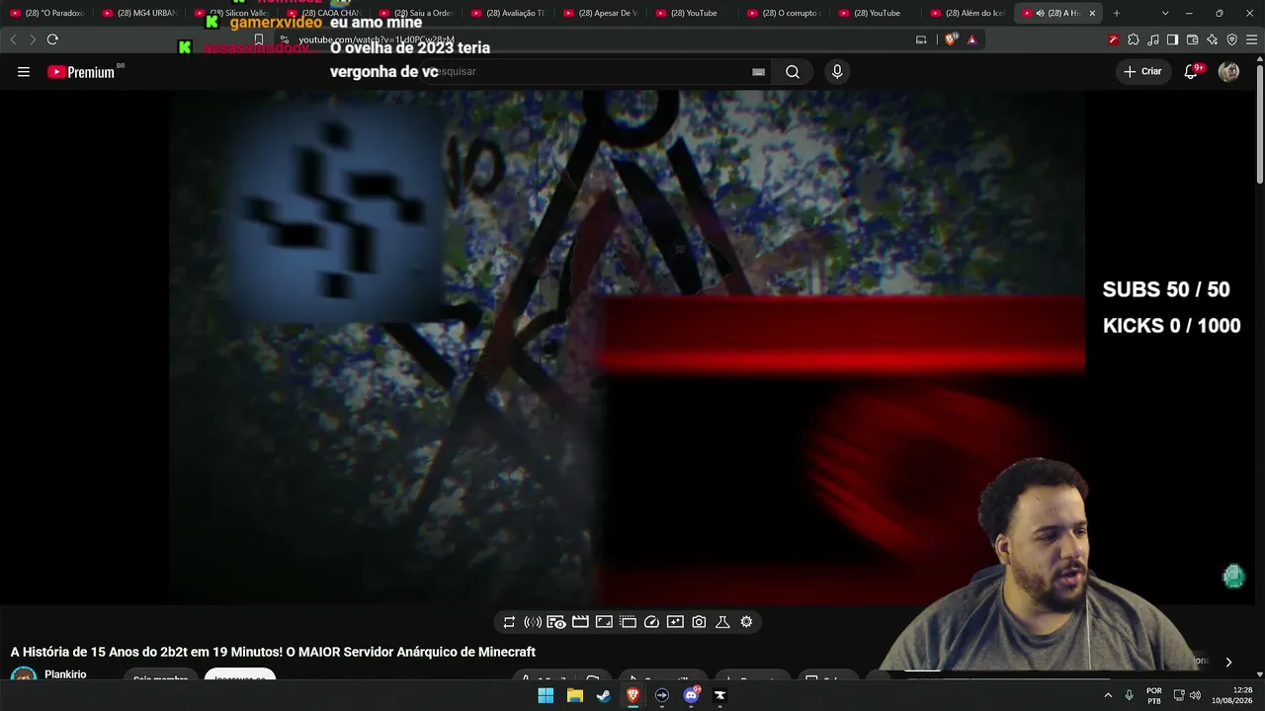
Task: Toggle the loop video button
Action: click(x=509, y=622)
